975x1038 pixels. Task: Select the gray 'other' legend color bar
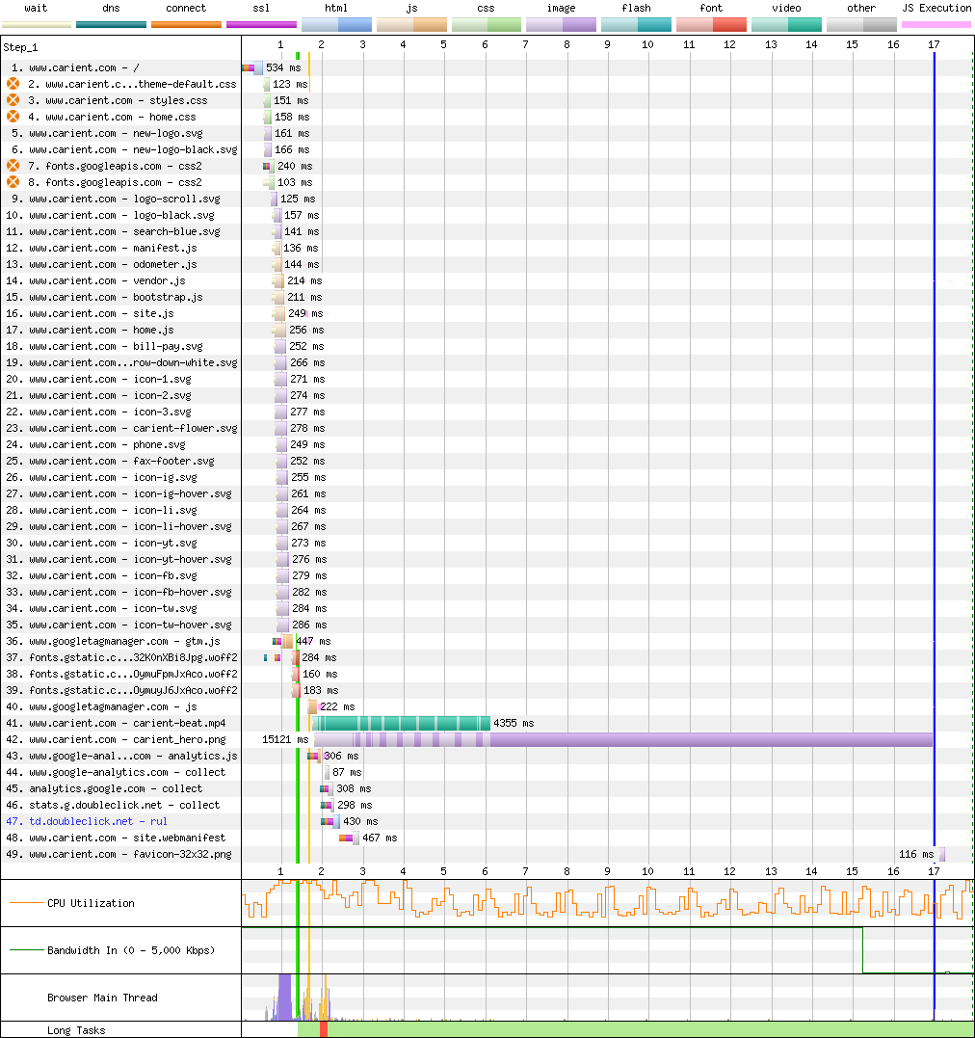tap(861, 24)
